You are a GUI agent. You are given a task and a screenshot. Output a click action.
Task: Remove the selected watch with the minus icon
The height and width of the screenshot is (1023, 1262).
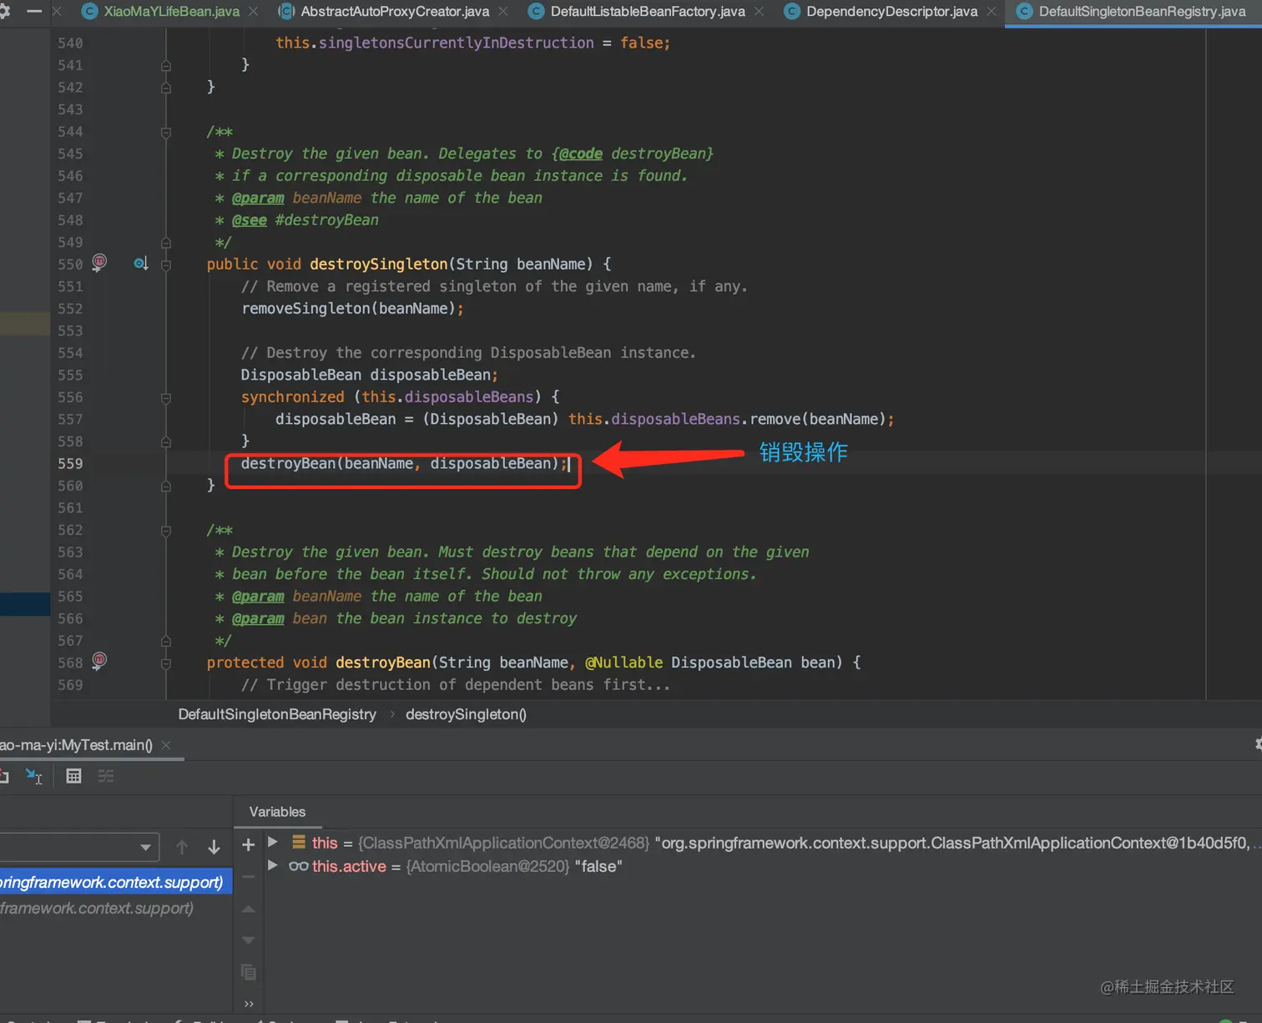(248, 876)
